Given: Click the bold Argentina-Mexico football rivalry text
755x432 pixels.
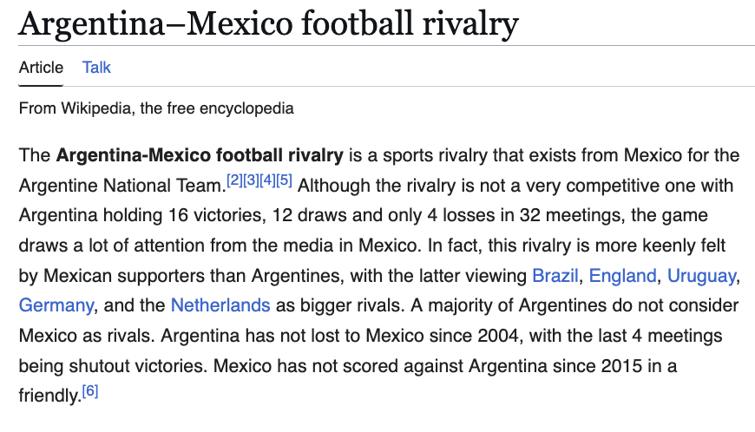Looking at the screenshot, I should tap(200, 155).
